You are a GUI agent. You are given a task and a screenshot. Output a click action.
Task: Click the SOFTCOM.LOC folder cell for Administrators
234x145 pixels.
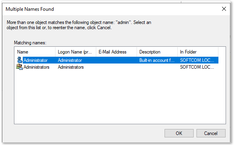coord(197,67)
